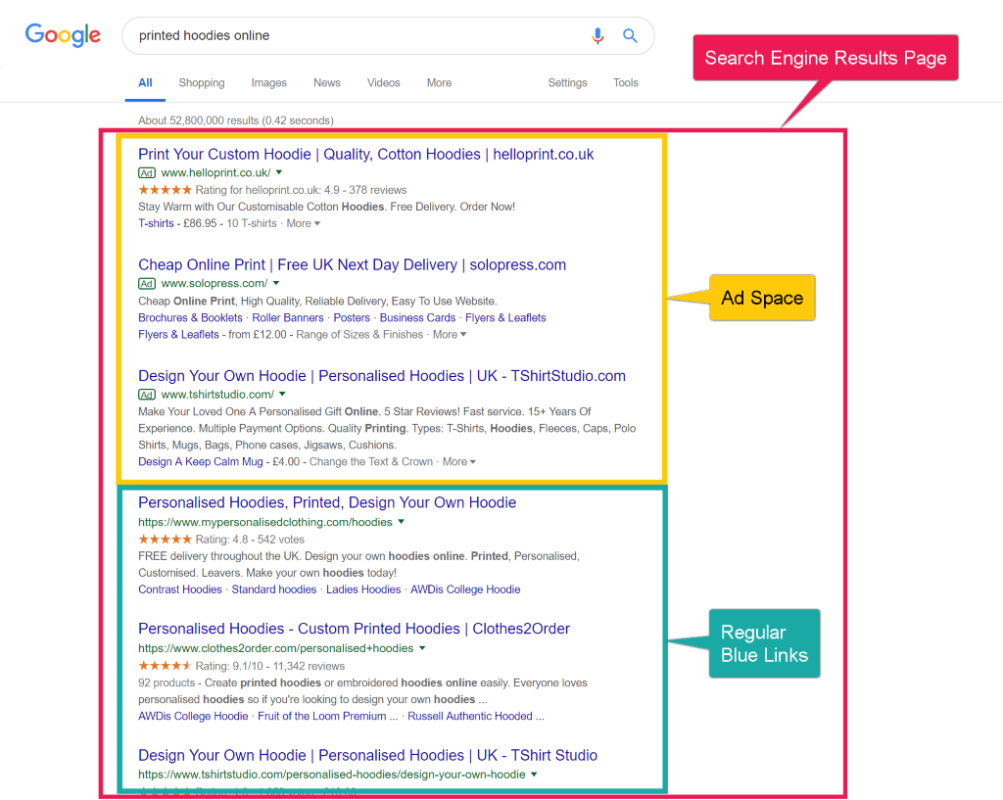The image size is (1003, 800).
Task: Switch to the Shopping tab
Action: click(x=202, y=82)
